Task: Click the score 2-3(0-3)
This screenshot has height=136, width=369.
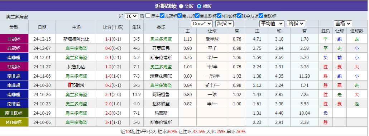Action: pos(113,113)
